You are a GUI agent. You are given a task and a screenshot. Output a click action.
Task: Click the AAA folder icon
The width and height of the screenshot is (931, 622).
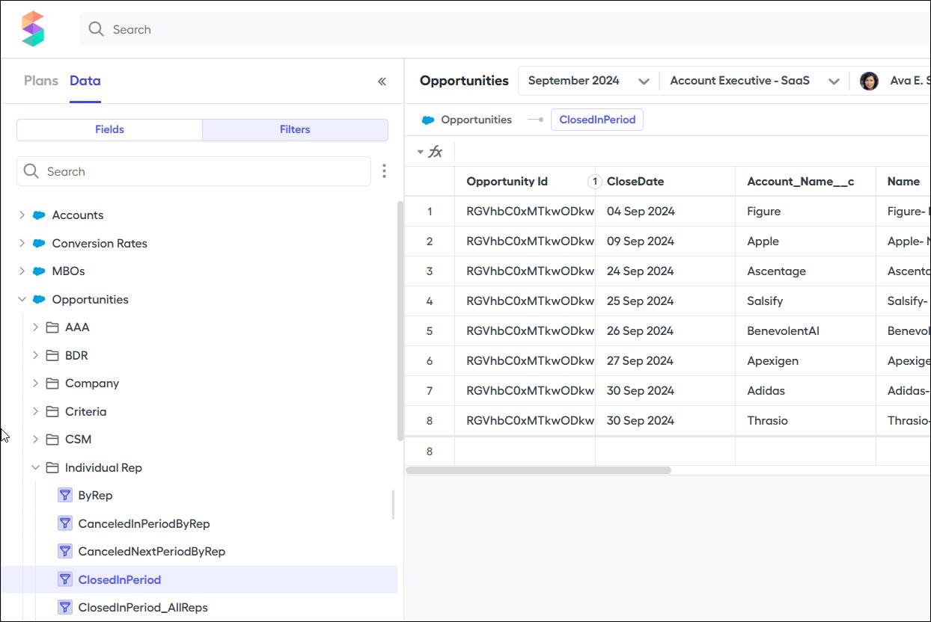pos(52,327)
